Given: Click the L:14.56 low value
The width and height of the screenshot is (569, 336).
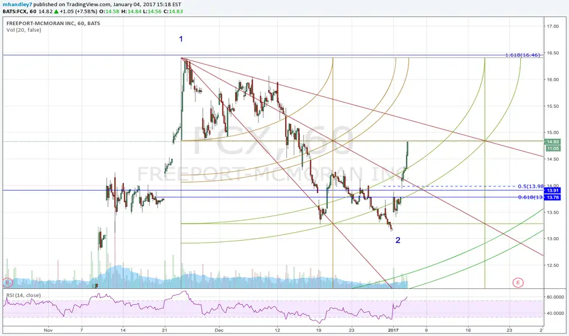Looking at the screenshot, I should 151,11.
